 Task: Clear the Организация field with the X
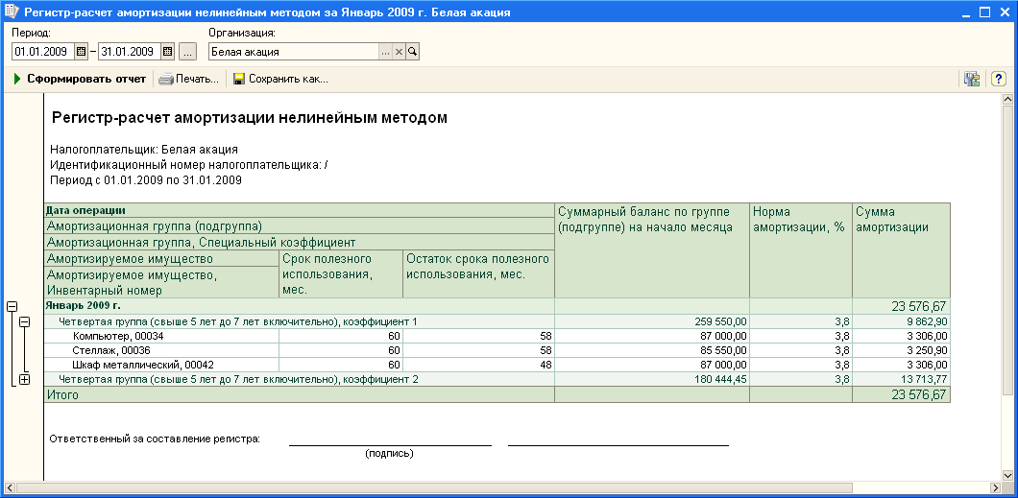click(x=399, y=52)
